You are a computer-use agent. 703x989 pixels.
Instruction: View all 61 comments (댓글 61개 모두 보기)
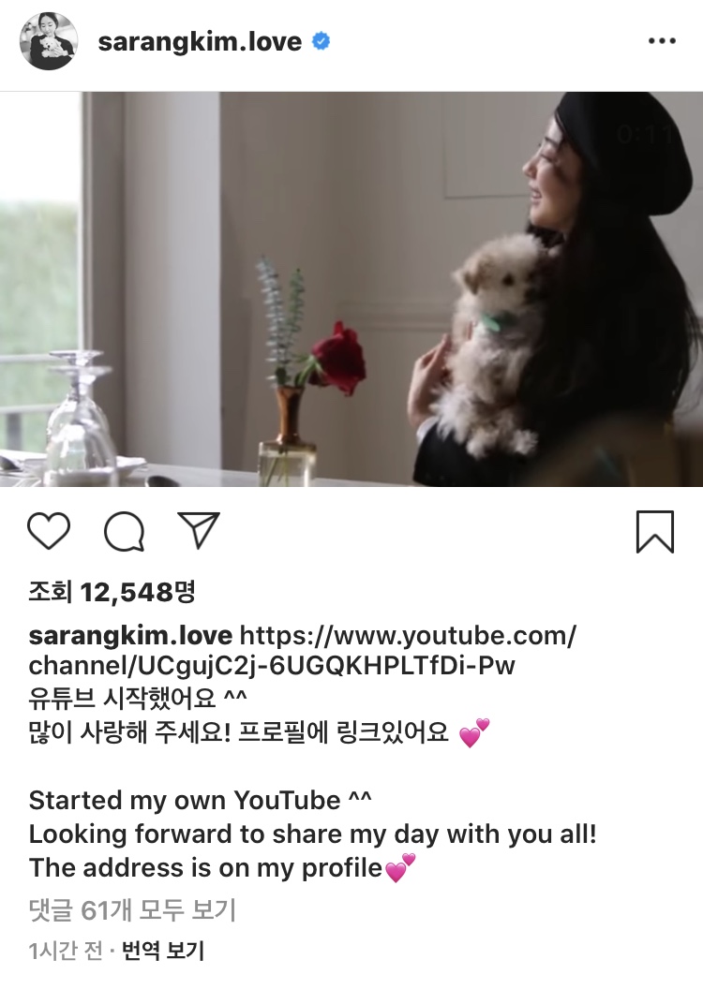(x=132, y=910)
